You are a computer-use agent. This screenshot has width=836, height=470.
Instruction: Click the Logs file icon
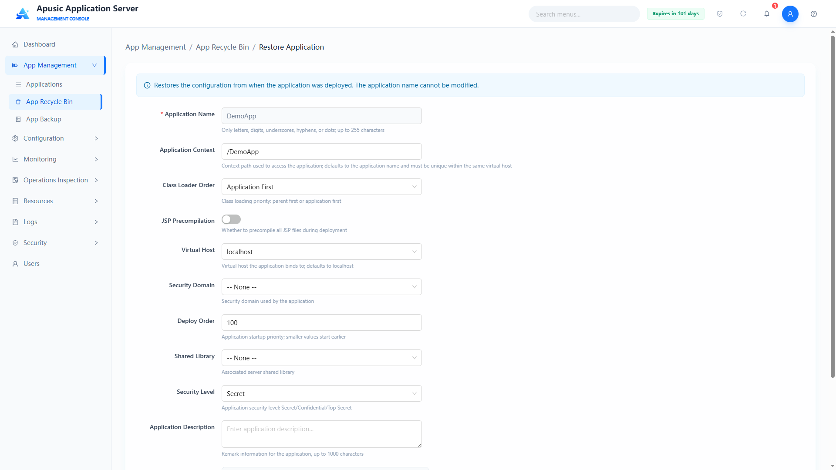point(15,222)
